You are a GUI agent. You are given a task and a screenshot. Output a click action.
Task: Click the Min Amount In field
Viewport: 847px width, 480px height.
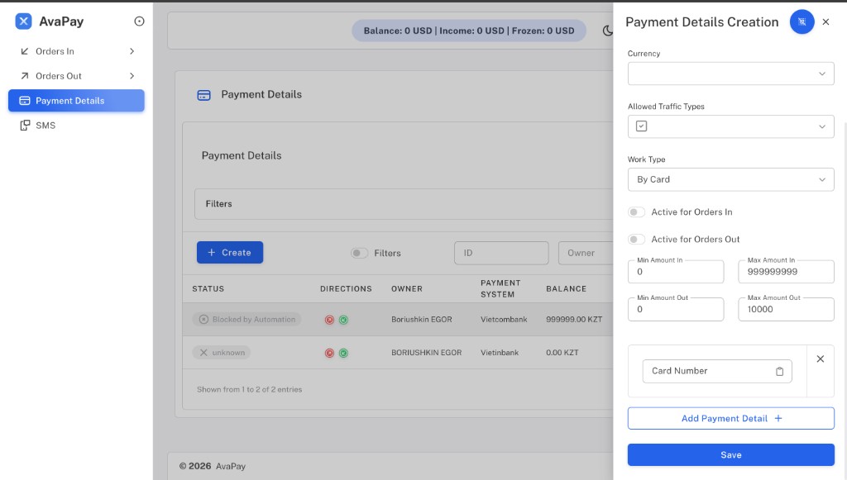(676, 272)
